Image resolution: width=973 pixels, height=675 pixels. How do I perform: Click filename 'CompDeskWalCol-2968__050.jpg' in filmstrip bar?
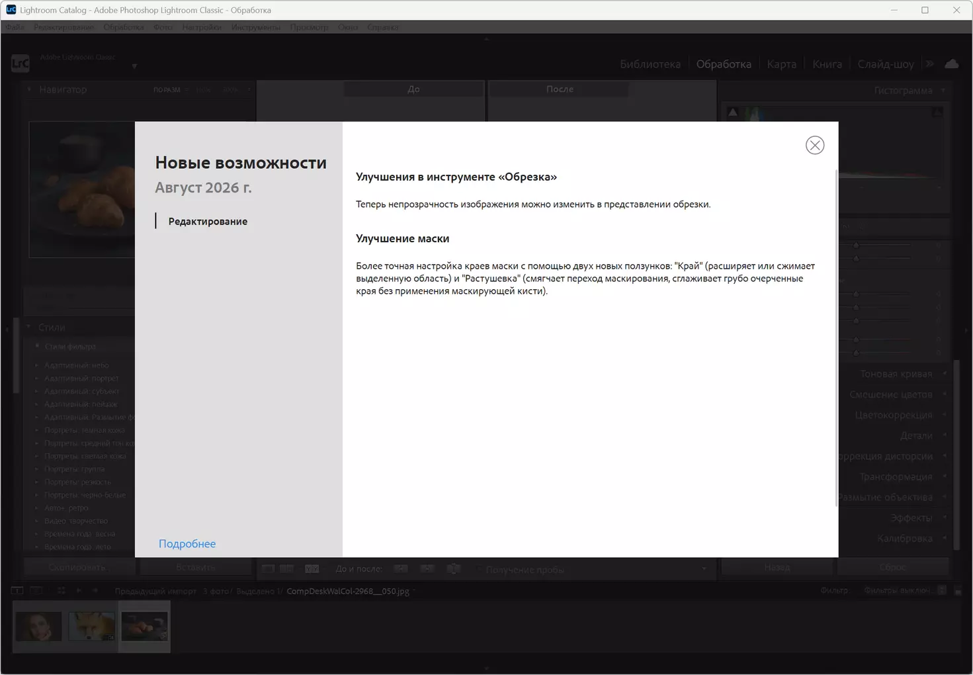point(348,591)
